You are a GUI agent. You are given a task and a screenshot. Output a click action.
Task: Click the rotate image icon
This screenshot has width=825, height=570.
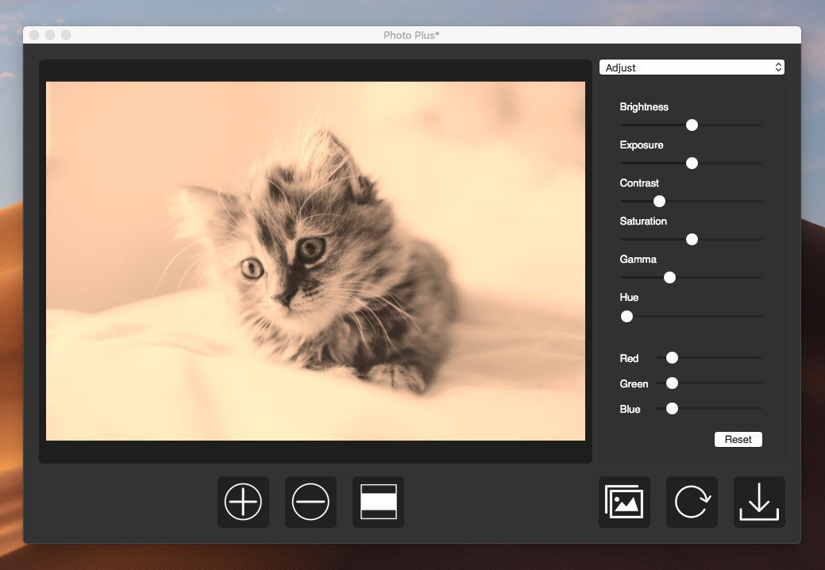pos(692,502)
